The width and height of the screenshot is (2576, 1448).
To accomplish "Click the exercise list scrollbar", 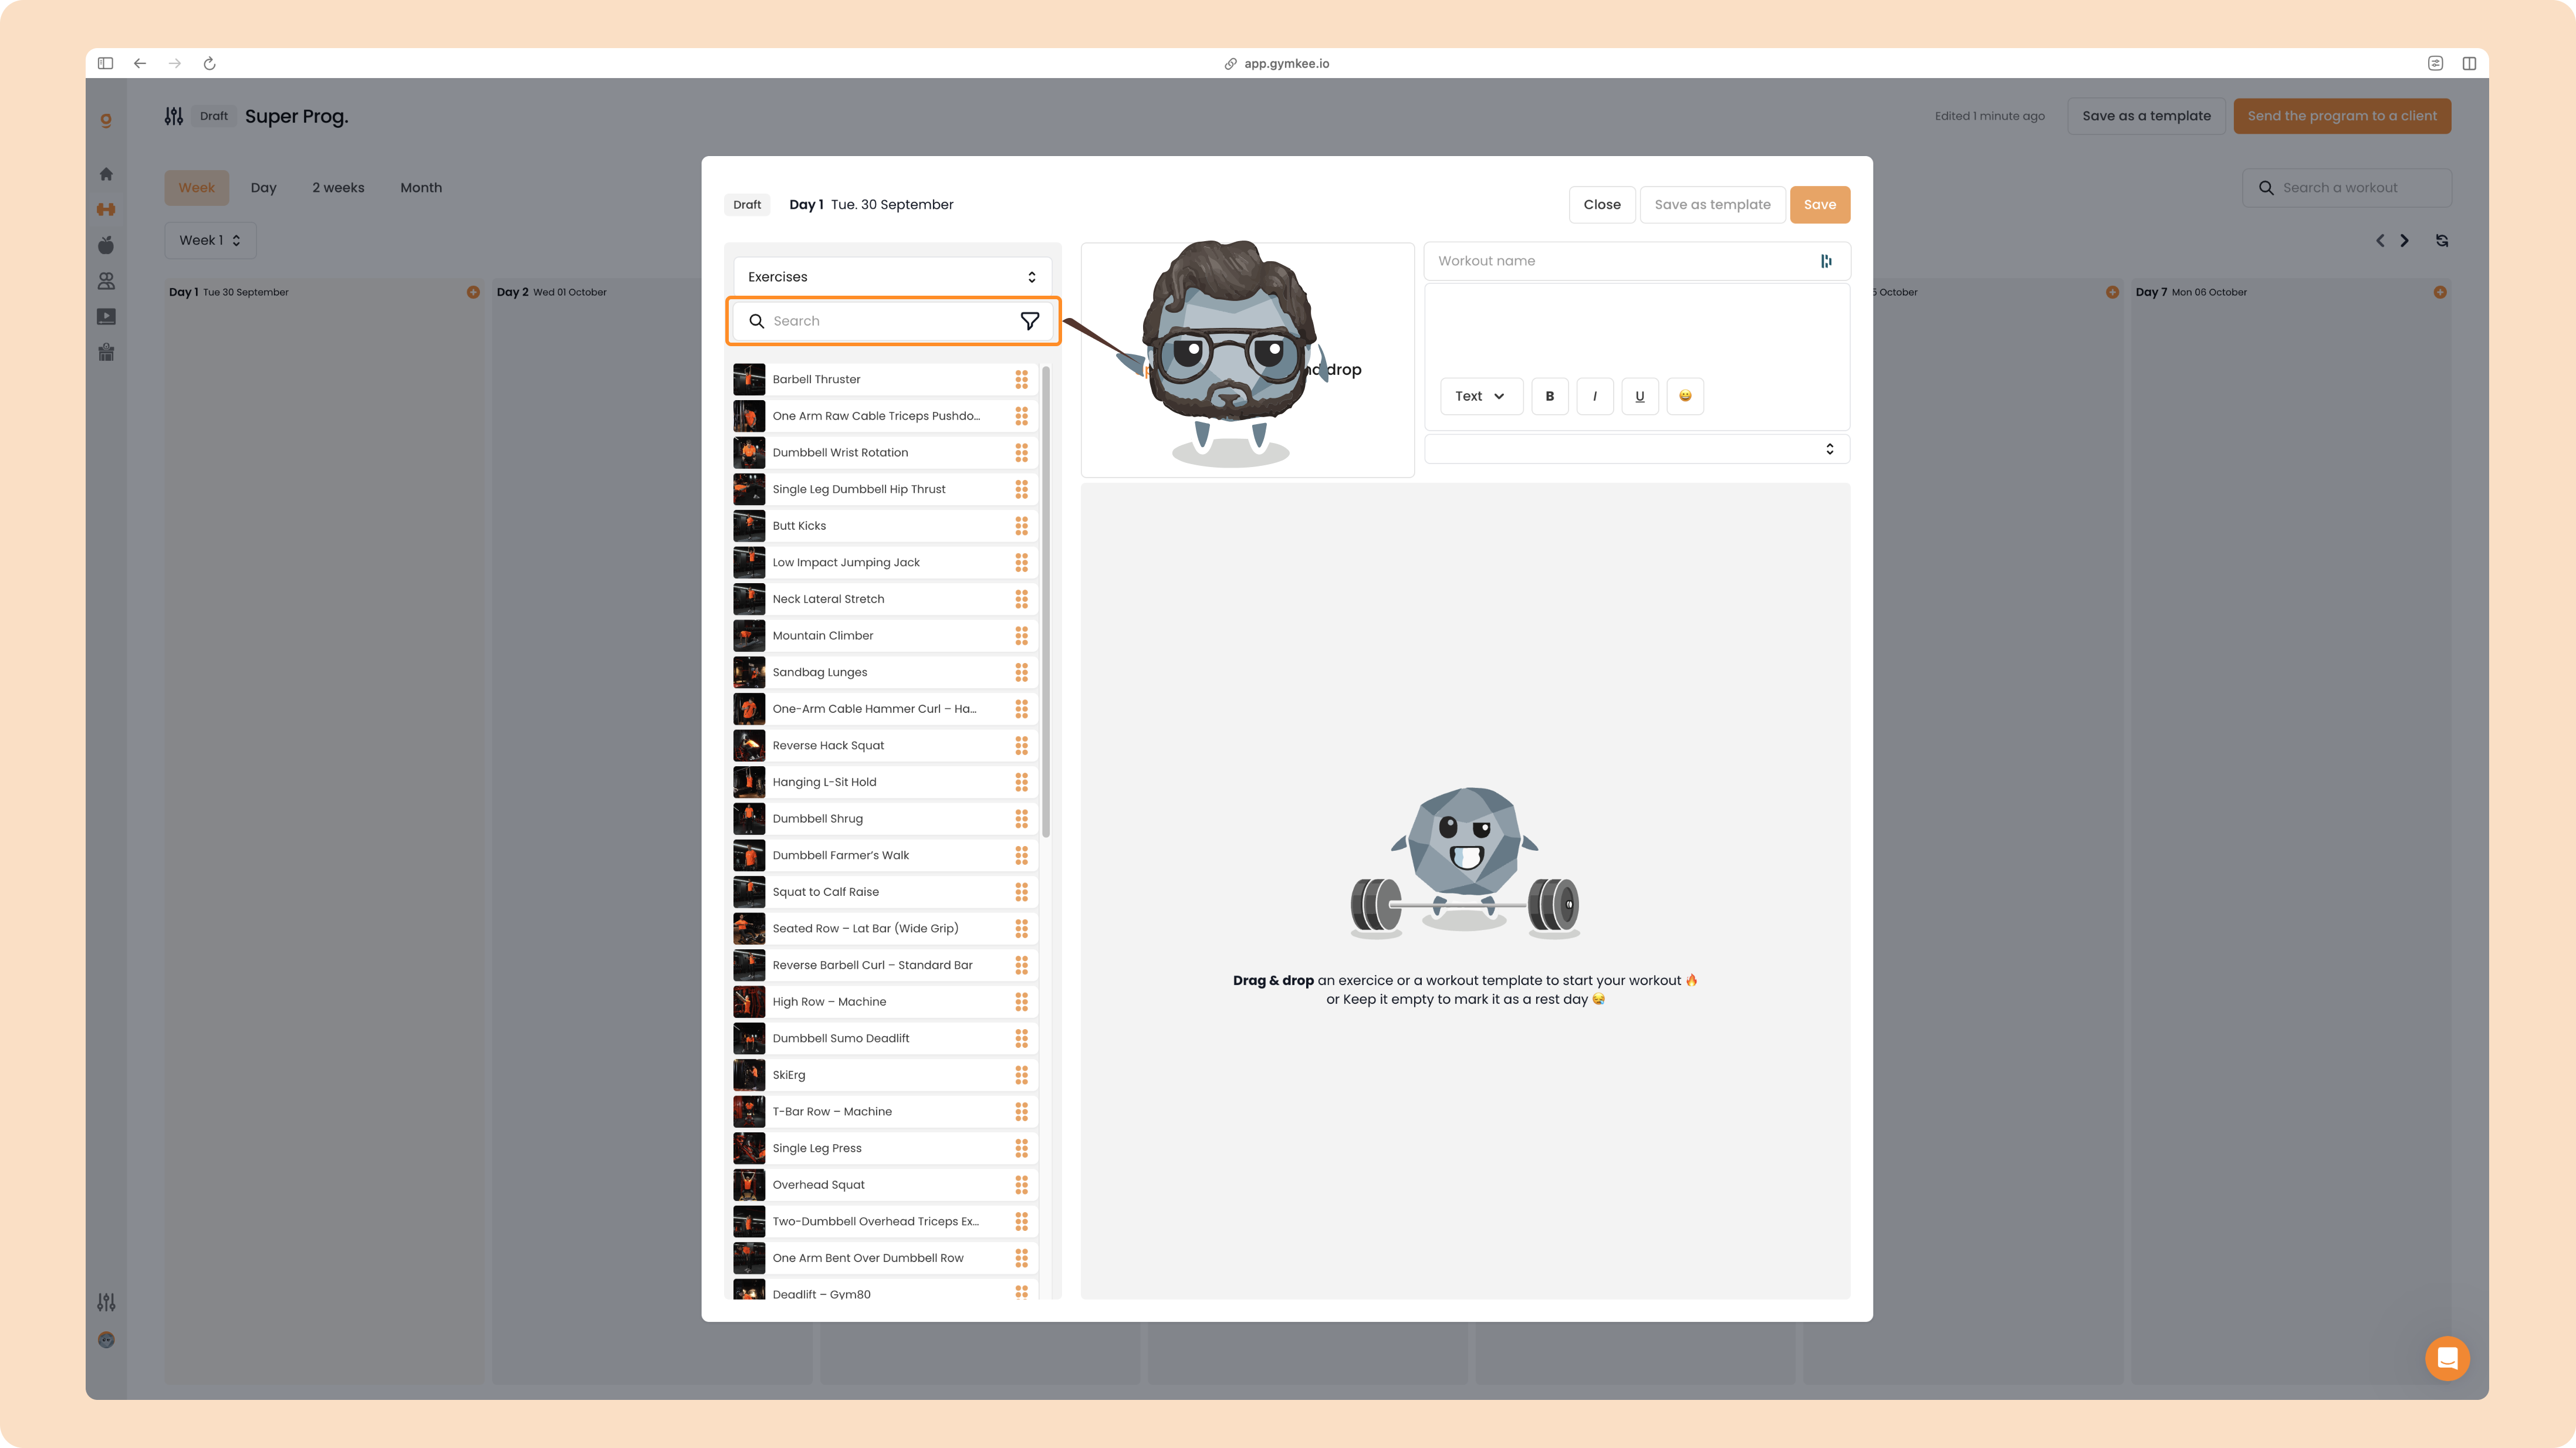I will (x=1046, y=602).
